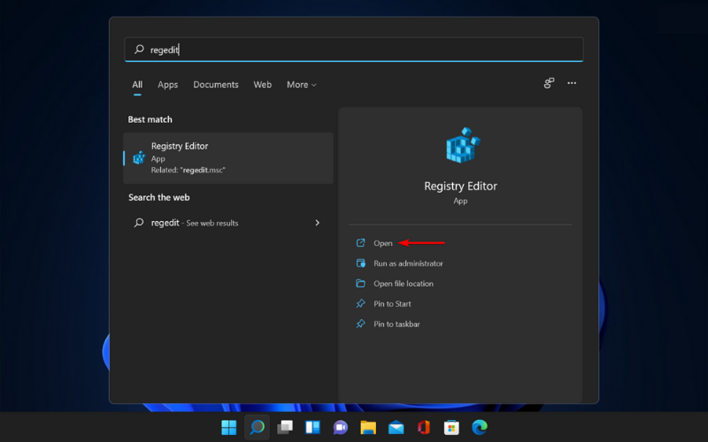Launch Microsoft Edge from taskbar
The height and width of the screenshot is (442, 708).
point(480,427)
